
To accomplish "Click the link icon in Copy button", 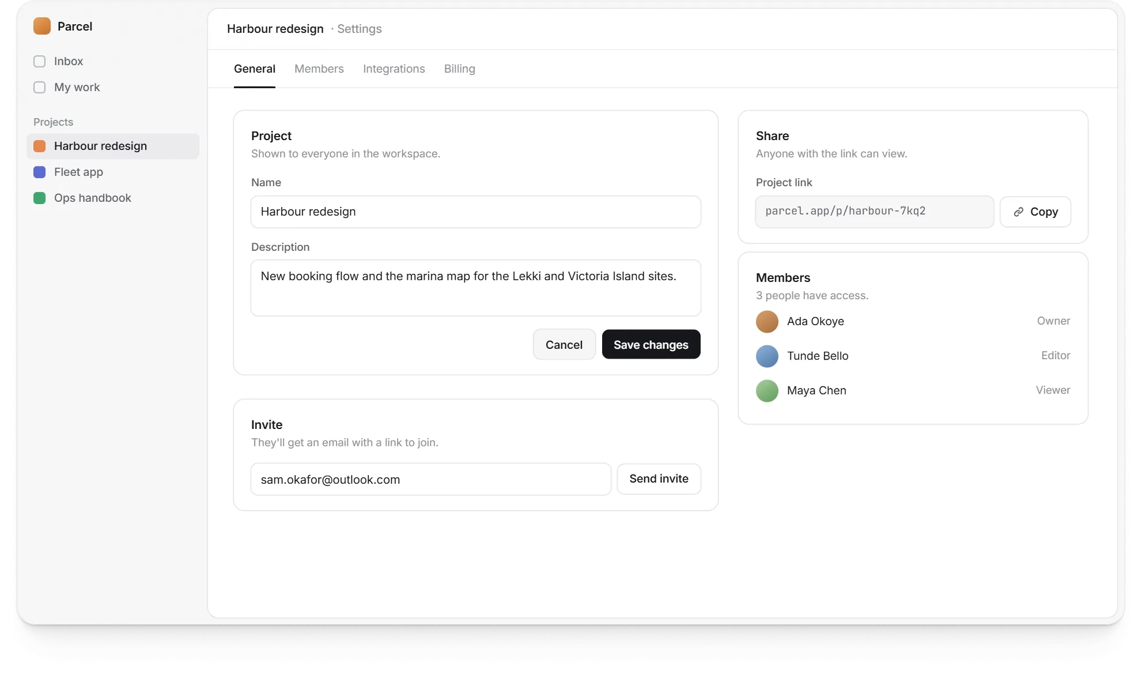I will coord(1019,212).
